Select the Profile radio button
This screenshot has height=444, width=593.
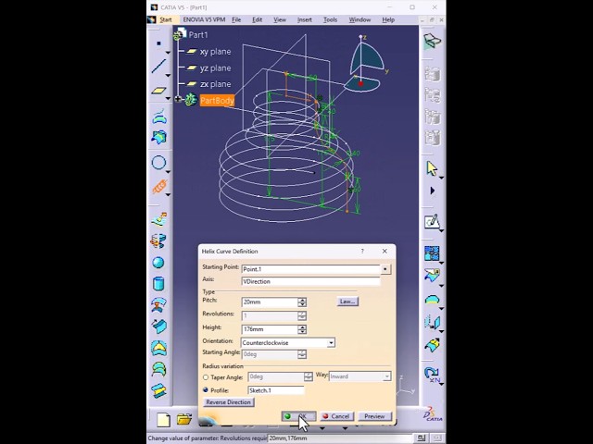(206, 390)
